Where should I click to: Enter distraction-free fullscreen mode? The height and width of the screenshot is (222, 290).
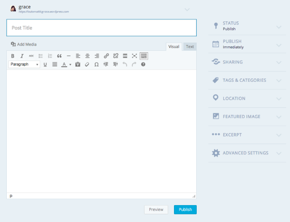[134, 56]
